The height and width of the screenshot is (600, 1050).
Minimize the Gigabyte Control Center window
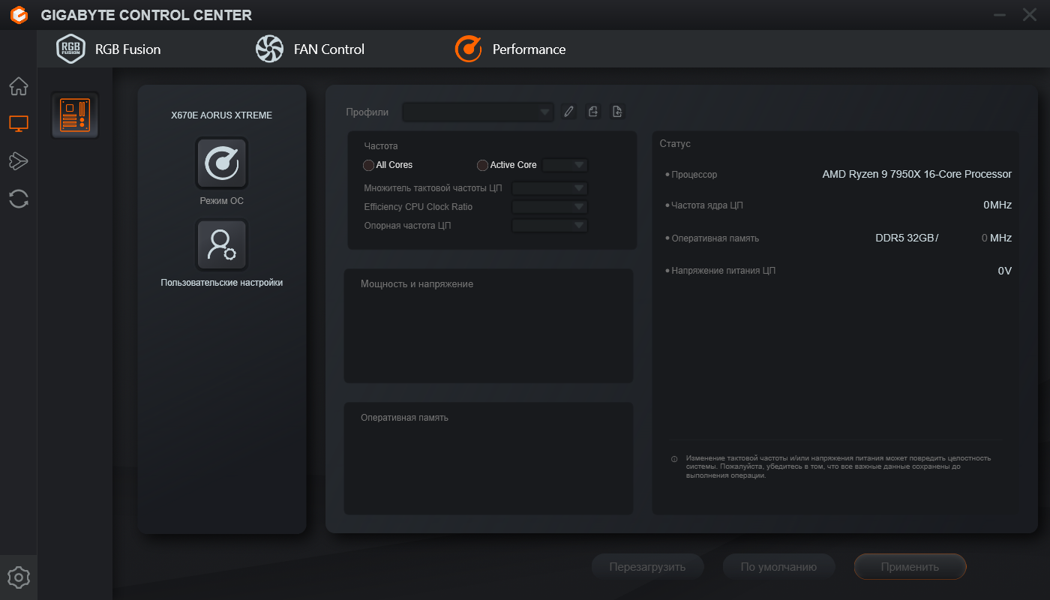[x=999, y=14]
